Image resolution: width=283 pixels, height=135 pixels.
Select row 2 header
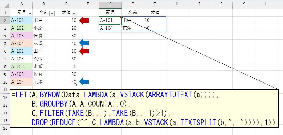coord(5,20)
